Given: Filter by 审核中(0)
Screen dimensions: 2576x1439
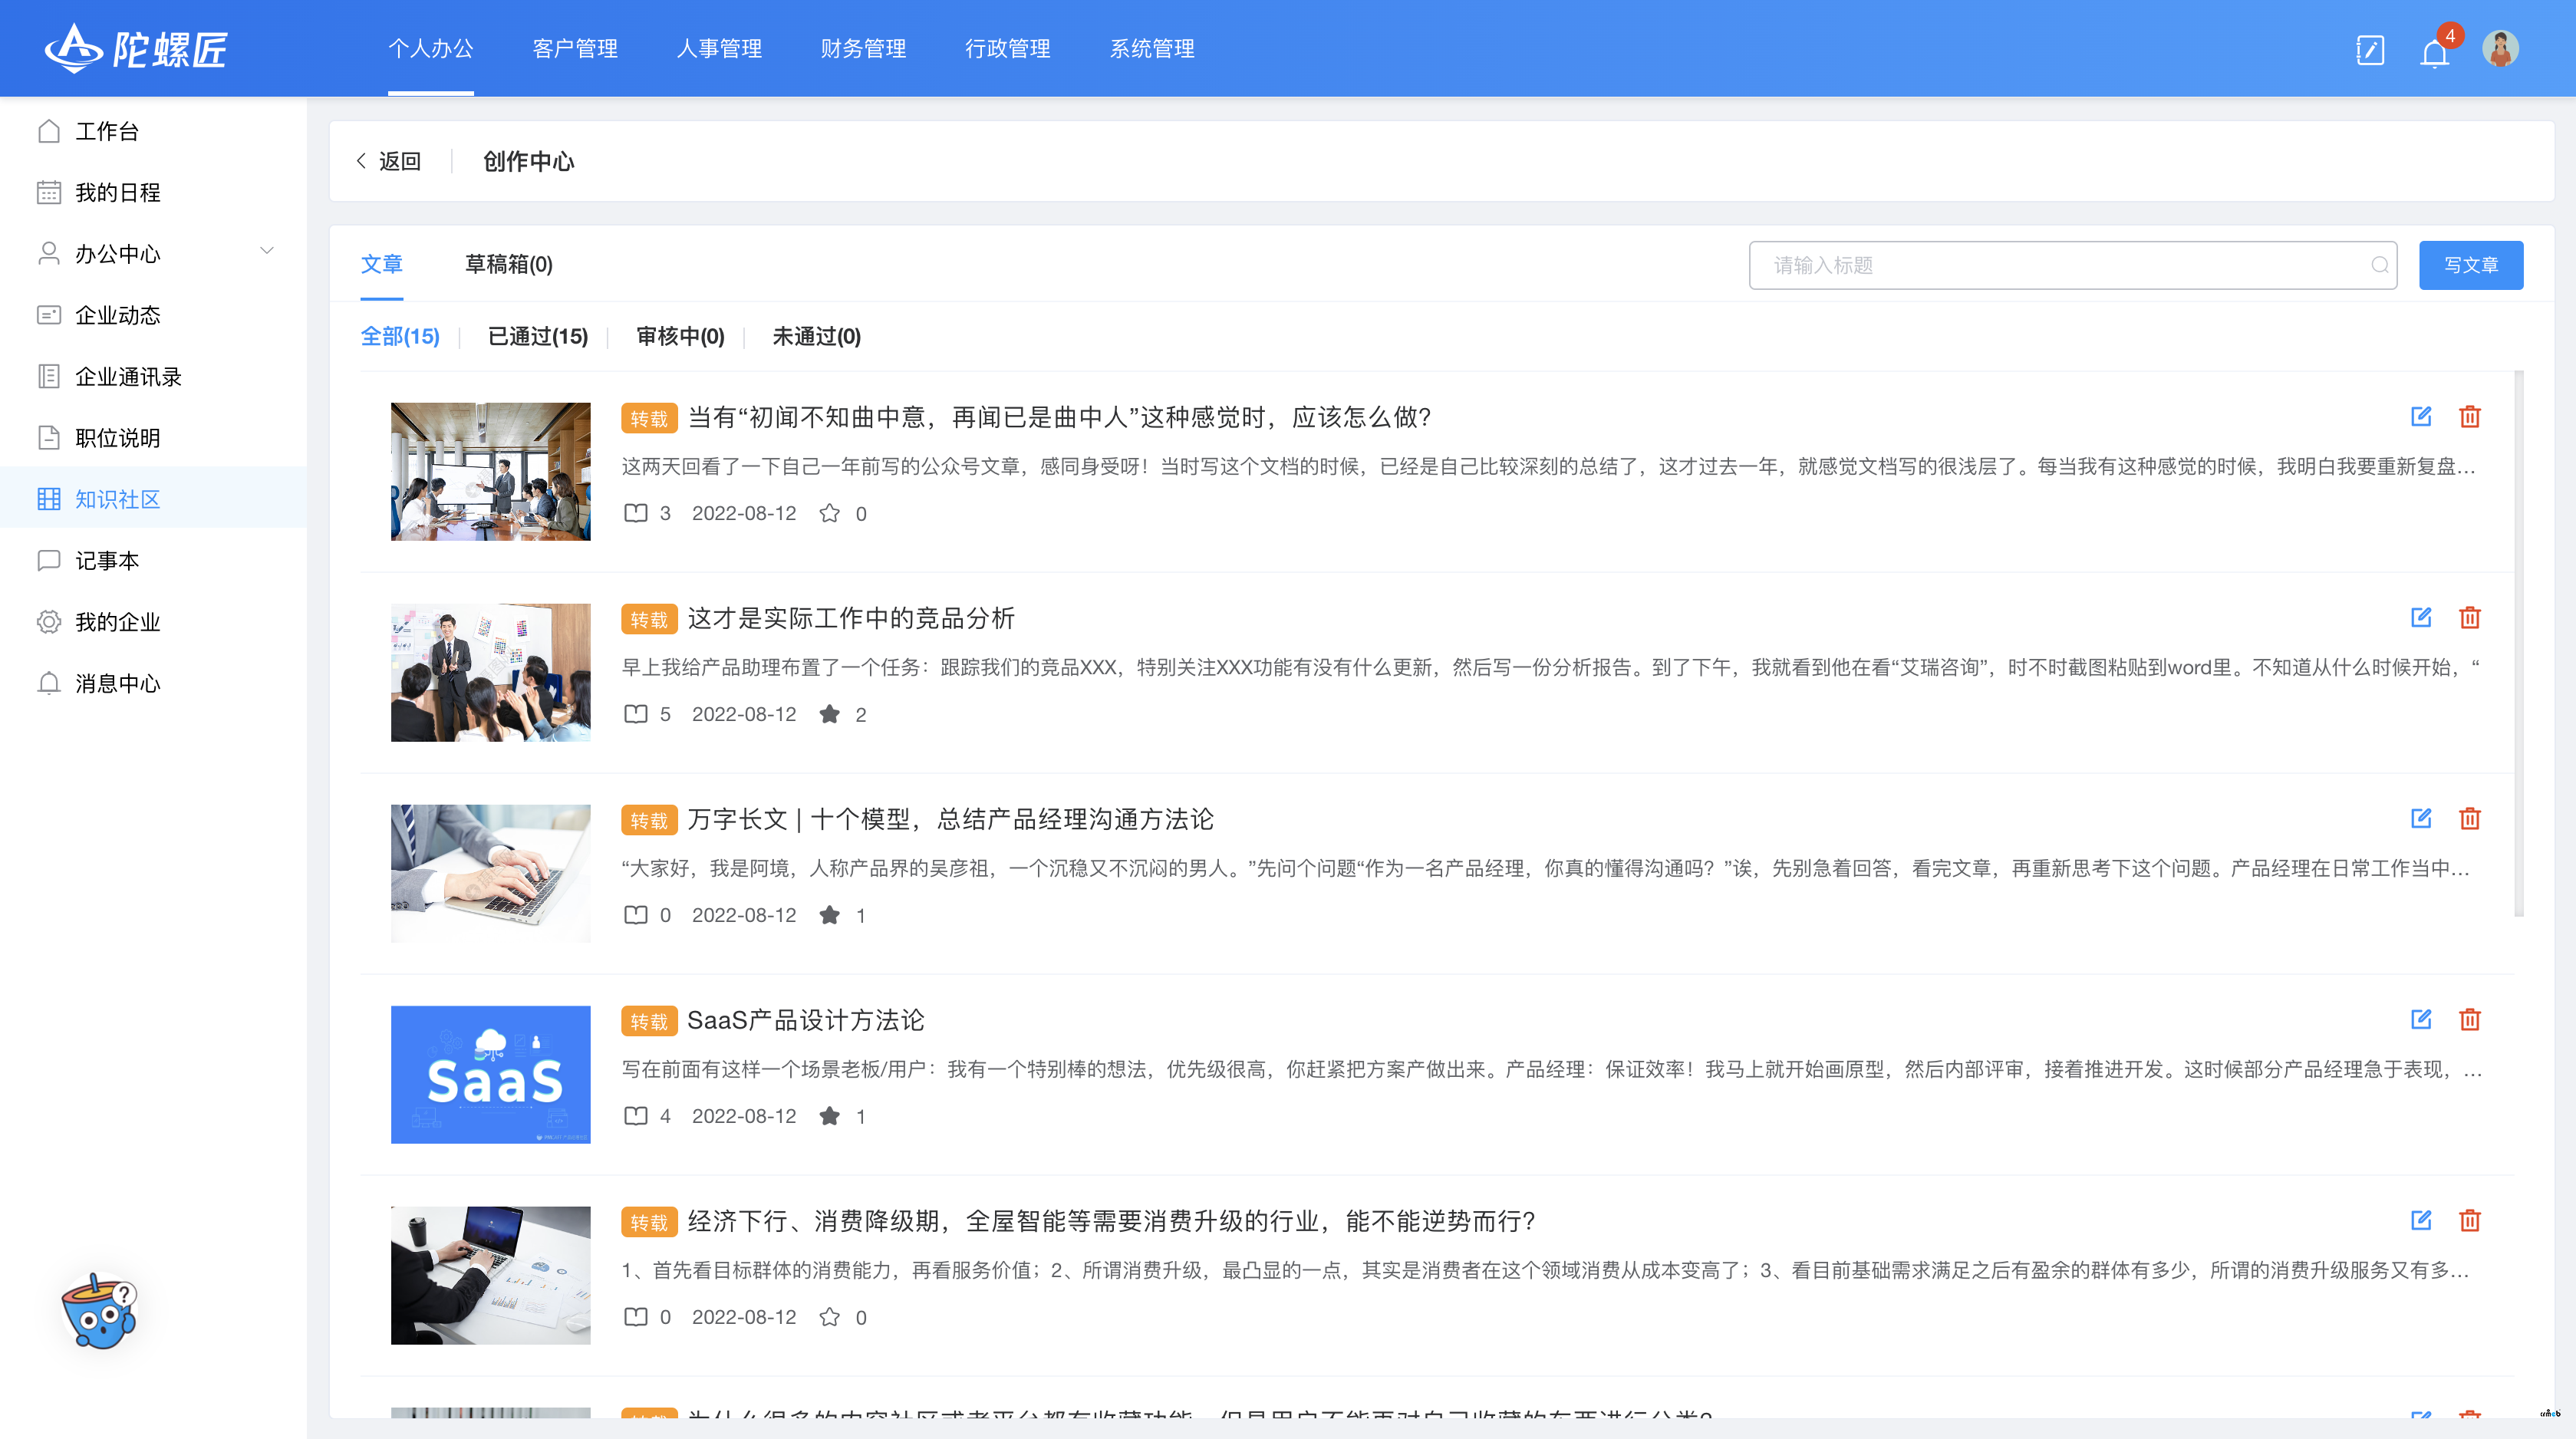Looking at the screenshot, I should [x=680, y=336].
